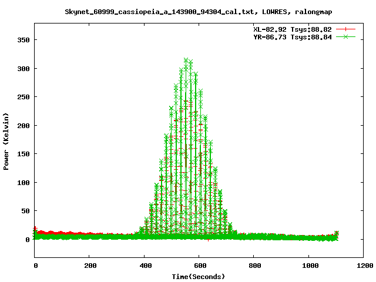Click the 150 tick label on y-axis

(x=24, y=154)
